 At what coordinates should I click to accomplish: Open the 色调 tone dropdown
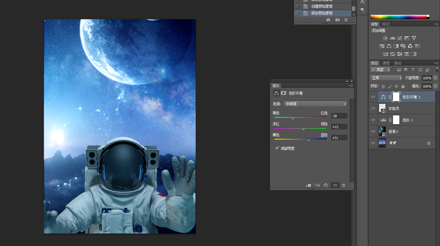pos(315,104)
